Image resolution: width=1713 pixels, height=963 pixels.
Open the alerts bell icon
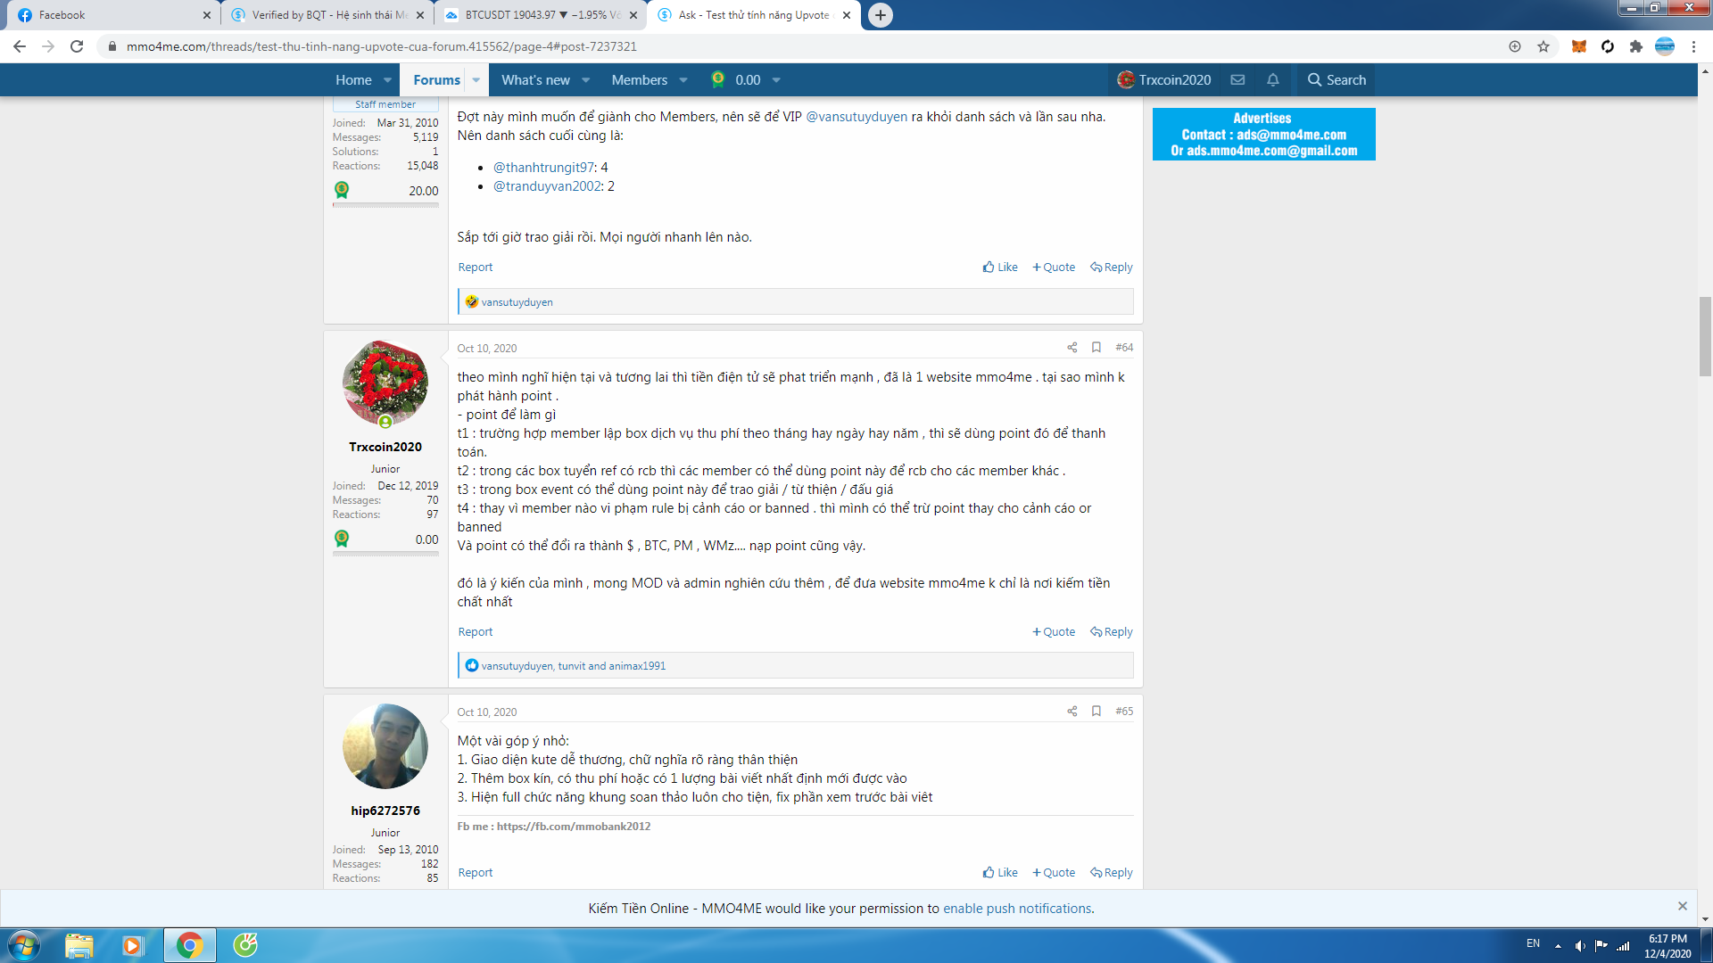1273,79
